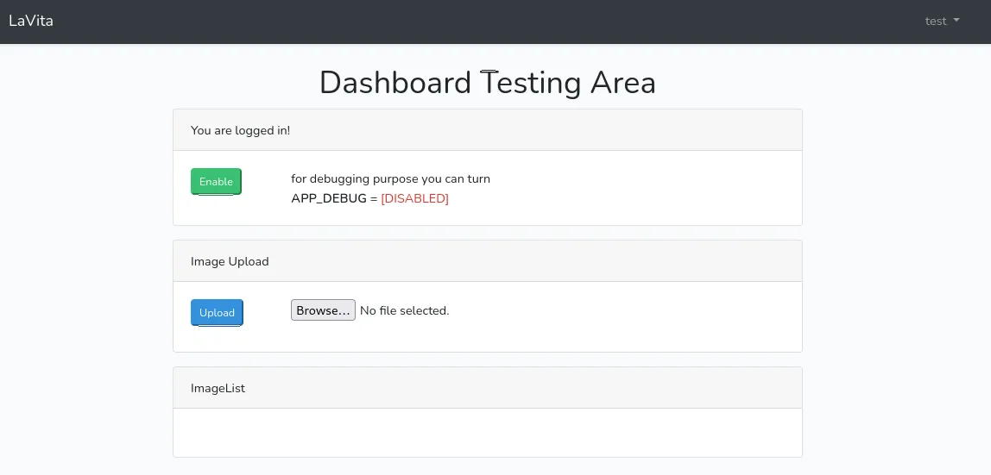991x475 pixels.
Task: Click the Image Upload card header
Action: click(487, 261)
